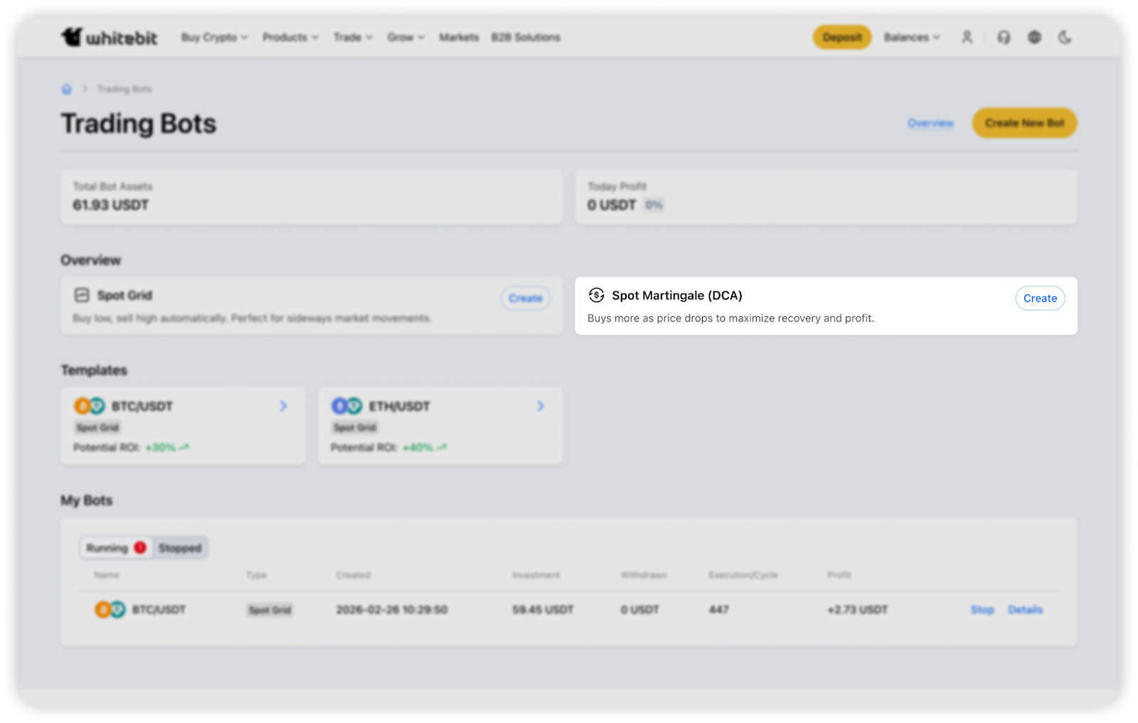This screenshot has width=1138, height=723.
Task: Open the Markets menu item
Action: point(459,37)
